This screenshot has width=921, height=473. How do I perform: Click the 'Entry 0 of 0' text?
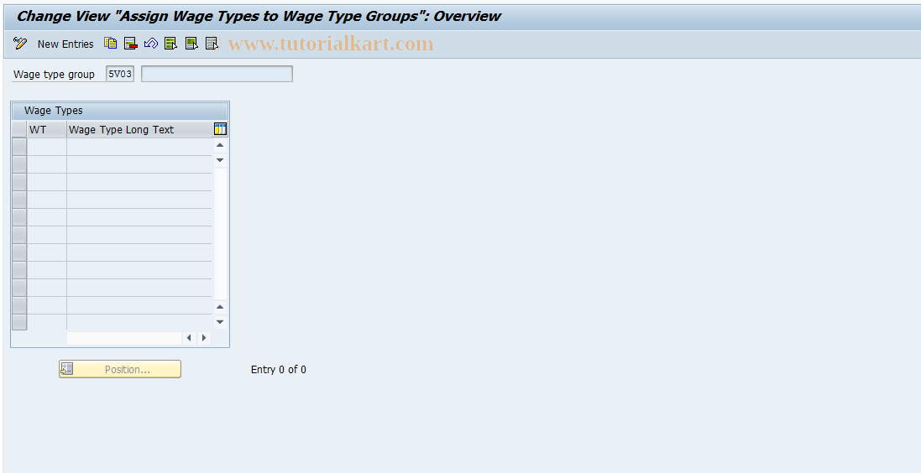[279, 370]
